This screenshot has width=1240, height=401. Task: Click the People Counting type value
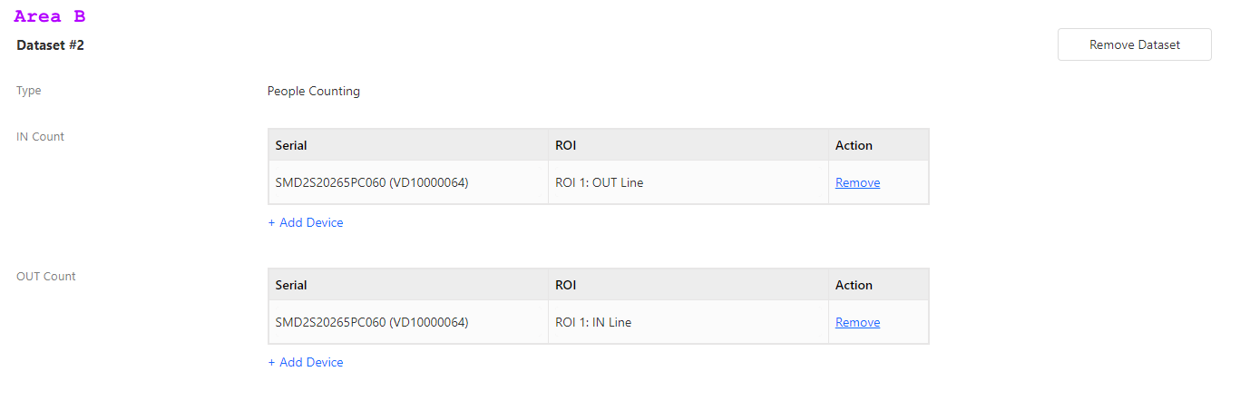pos(314,91)
